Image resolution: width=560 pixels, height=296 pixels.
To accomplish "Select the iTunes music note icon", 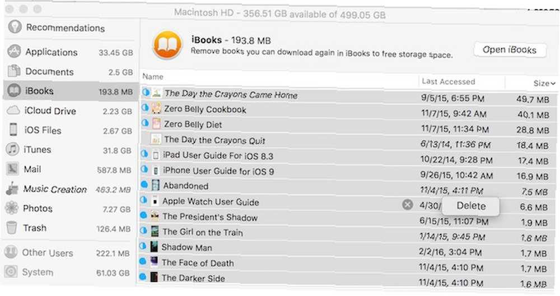I will coord(13,149).
